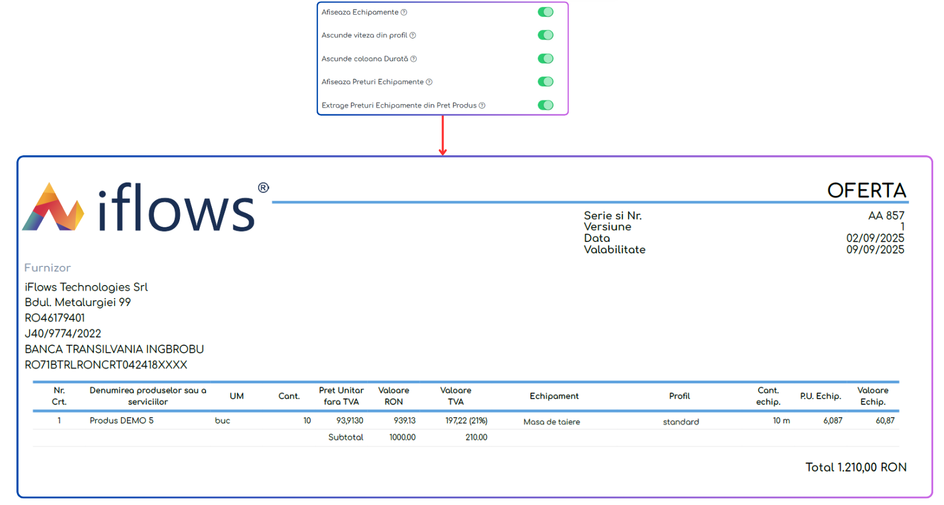
Task: Click the buc unit cell
Action: coord(223,421)
